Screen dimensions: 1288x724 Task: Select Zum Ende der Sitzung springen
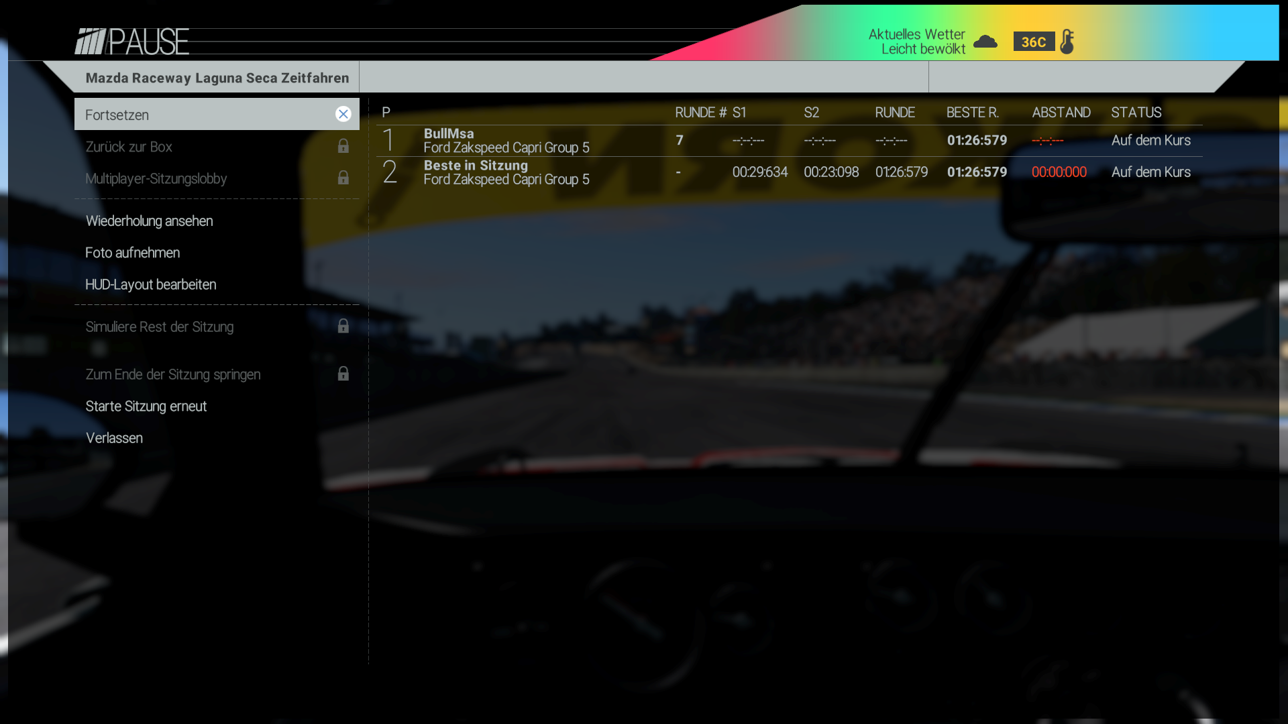pyautogui.click(x=217, y=374)
